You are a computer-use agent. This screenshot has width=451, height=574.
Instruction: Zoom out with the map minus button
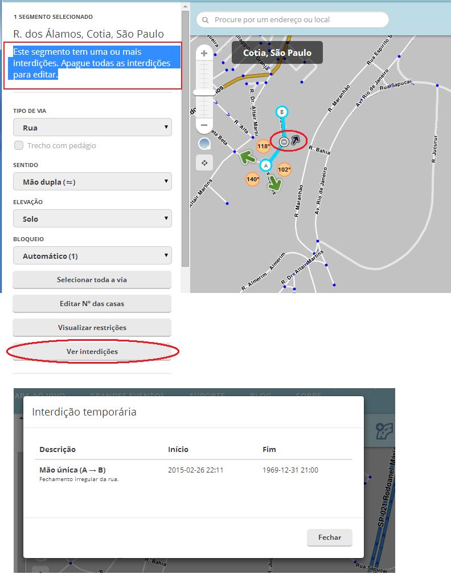[x=204, y=125]
